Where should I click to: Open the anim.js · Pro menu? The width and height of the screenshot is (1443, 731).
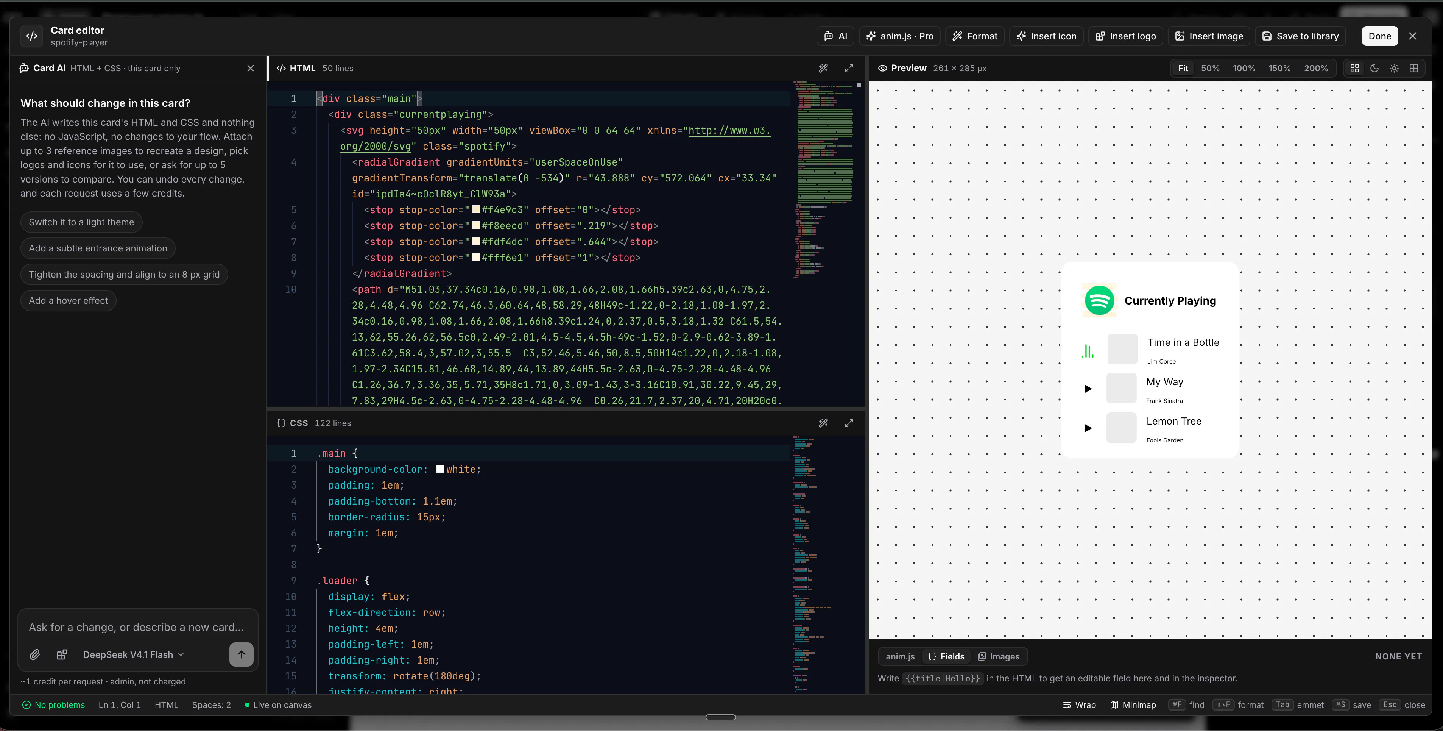click(900, 36)
